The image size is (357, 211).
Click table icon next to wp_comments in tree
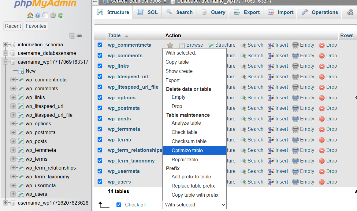tap(21, 88)
